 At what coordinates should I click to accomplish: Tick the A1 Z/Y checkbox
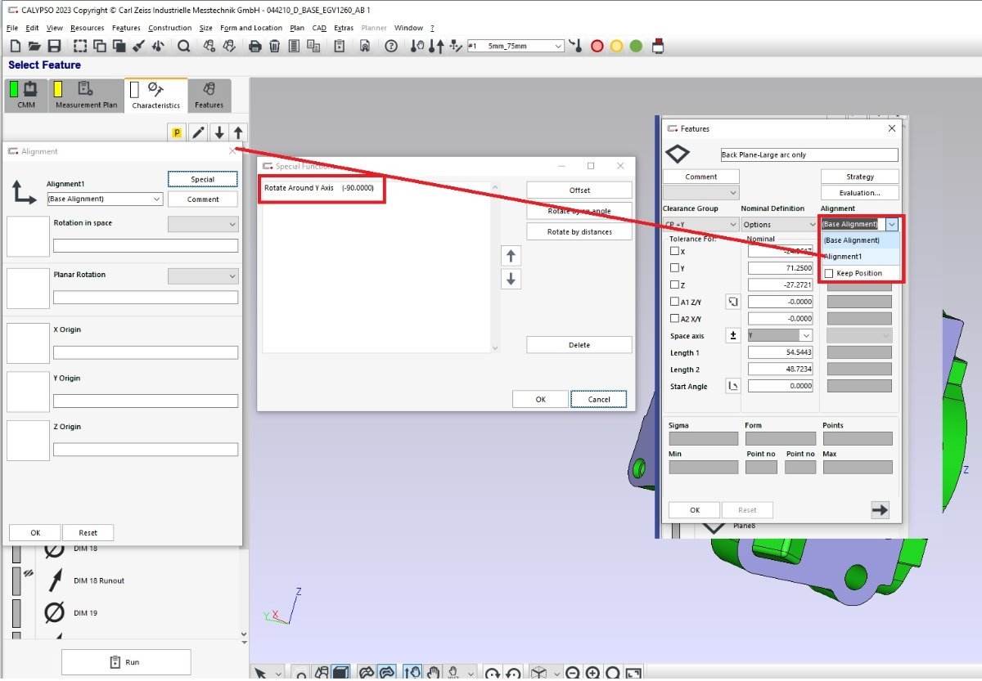click(674, 302)
